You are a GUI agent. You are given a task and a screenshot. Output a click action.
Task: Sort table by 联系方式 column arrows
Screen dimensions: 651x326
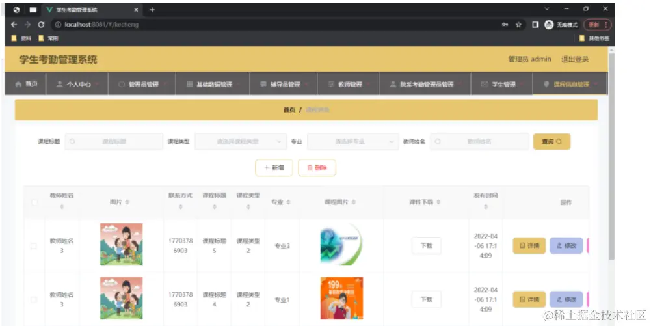tap(181, 207)
